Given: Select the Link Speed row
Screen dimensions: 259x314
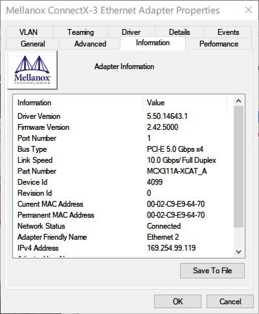Looking at the screenshot, I should (123, 160).
